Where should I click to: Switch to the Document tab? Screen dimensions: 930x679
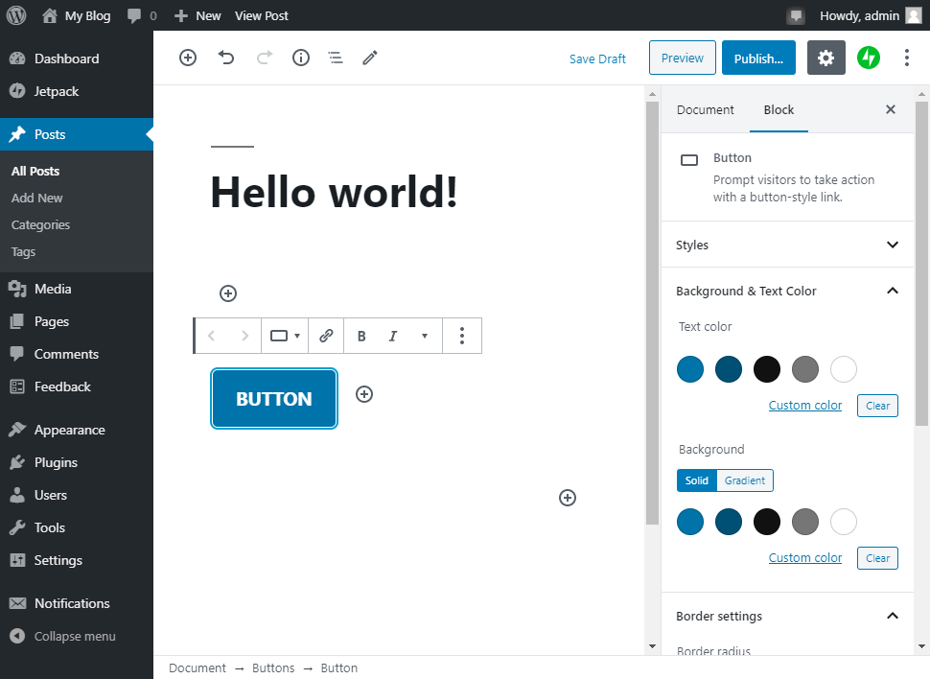(x=705, y=109)
